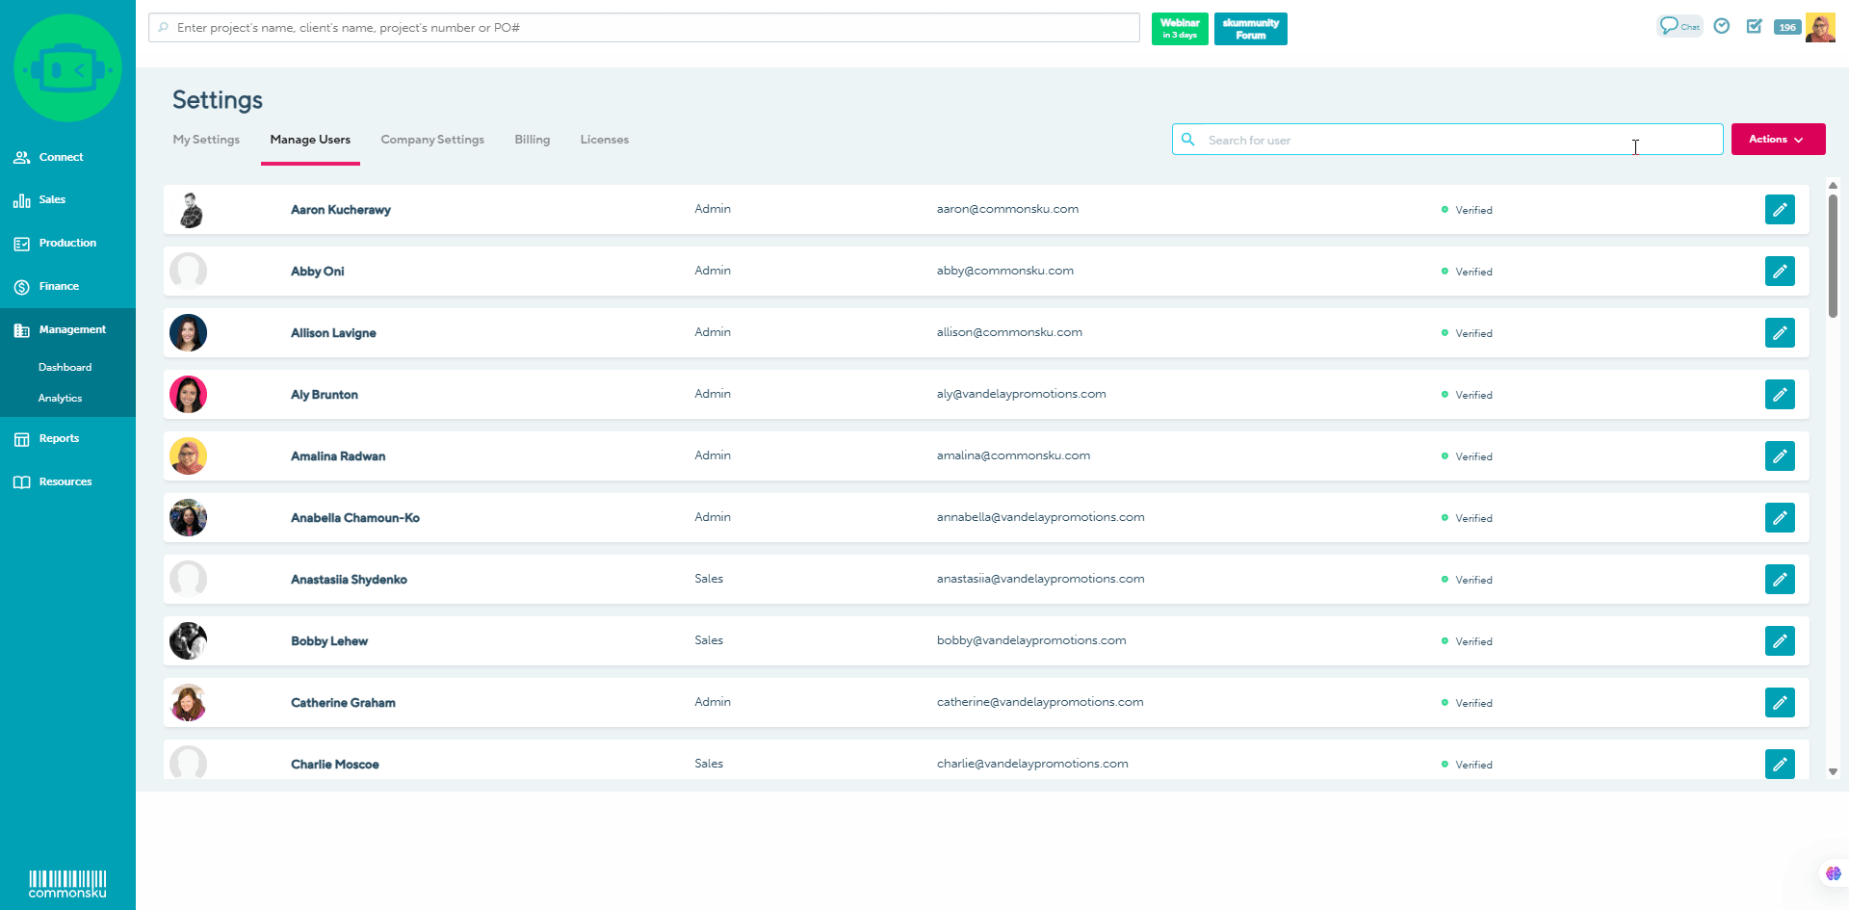Open the Webinar in 3 days link
The width and height of the screenshot is (1849, 910).
pyautogui.click(x=1179, y=29)
